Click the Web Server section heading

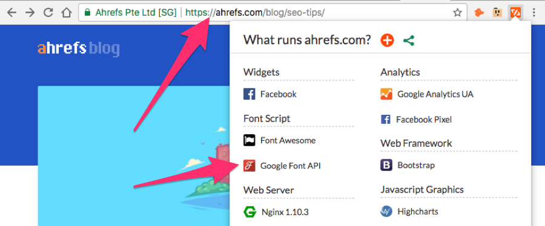click(x=269, y=190)
